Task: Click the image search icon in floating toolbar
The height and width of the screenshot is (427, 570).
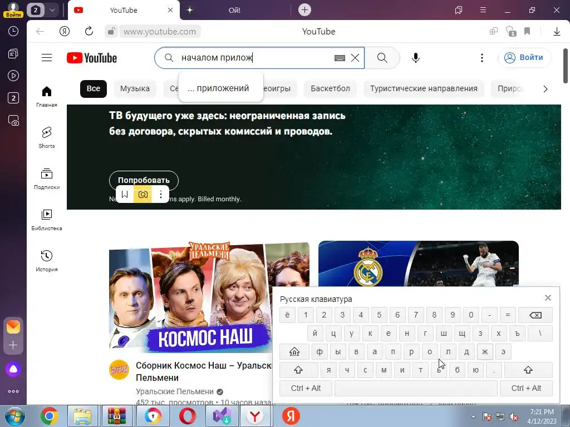Action: (x=143, y=195)
